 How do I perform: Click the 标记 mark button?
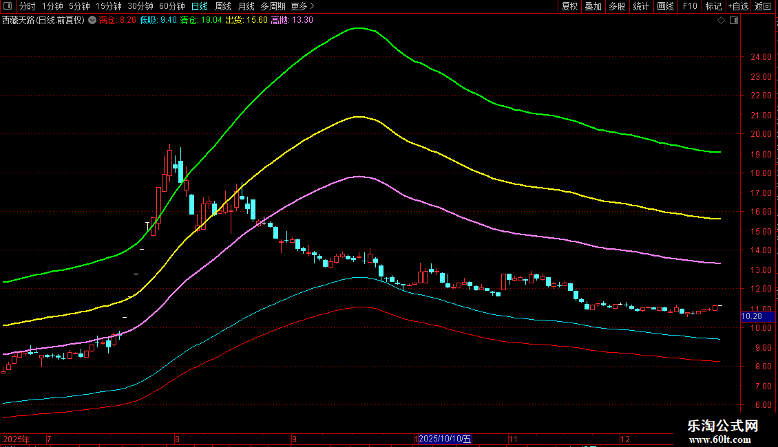(713, 6)
